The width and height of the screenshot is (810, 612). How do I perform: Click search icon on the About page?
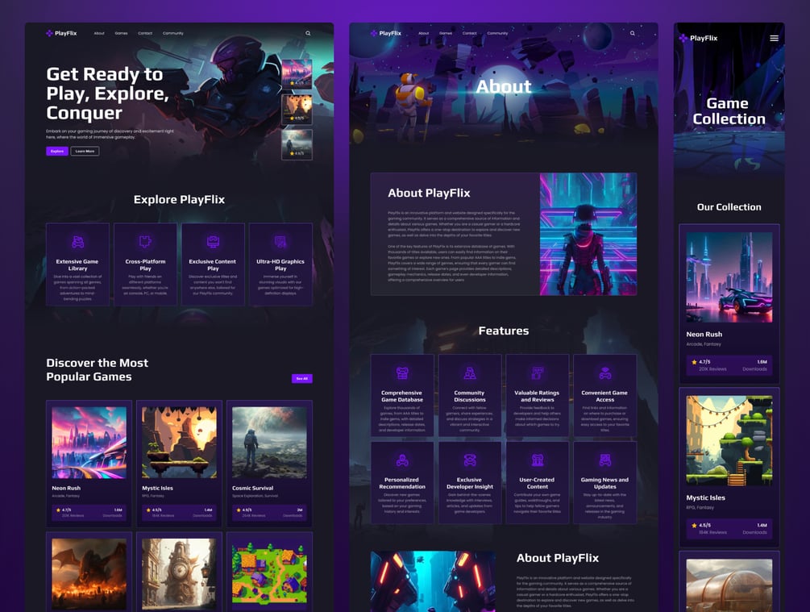[633, 33]
